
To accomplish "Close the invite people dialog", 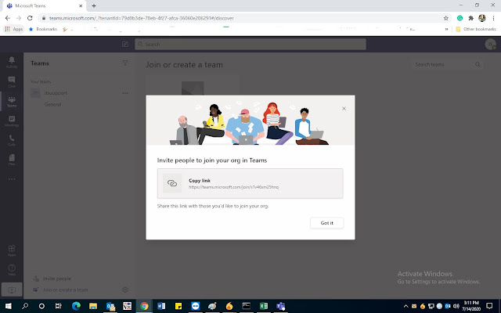I will click(x=344, y=109).
